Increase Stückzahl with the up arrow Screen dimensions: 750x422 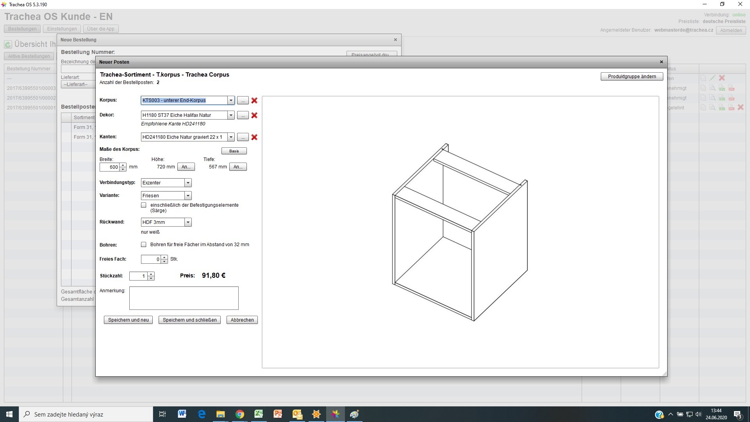[x=151, y=274]
